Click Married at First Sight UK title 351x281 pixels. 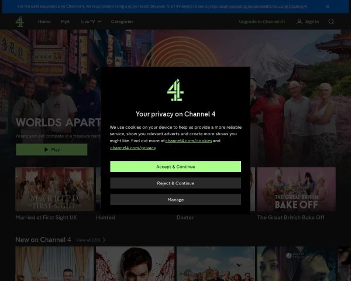(46, 217)
